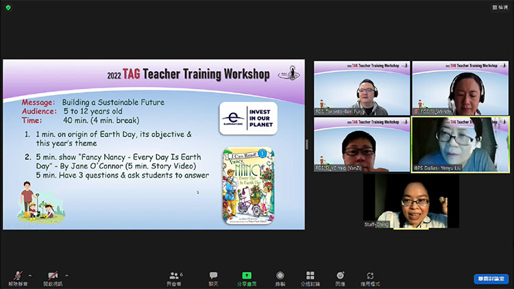Open video options arrow beside camera
This screenshot has width=514, height=289.
coord(67,275)
